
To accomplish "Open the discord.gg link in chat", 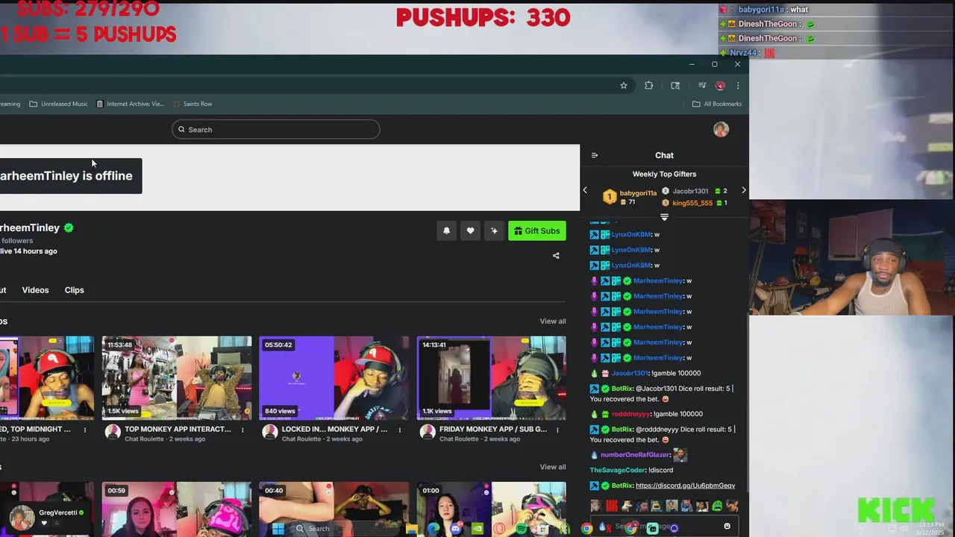I will pyautogui.click(x=685, y=486).
